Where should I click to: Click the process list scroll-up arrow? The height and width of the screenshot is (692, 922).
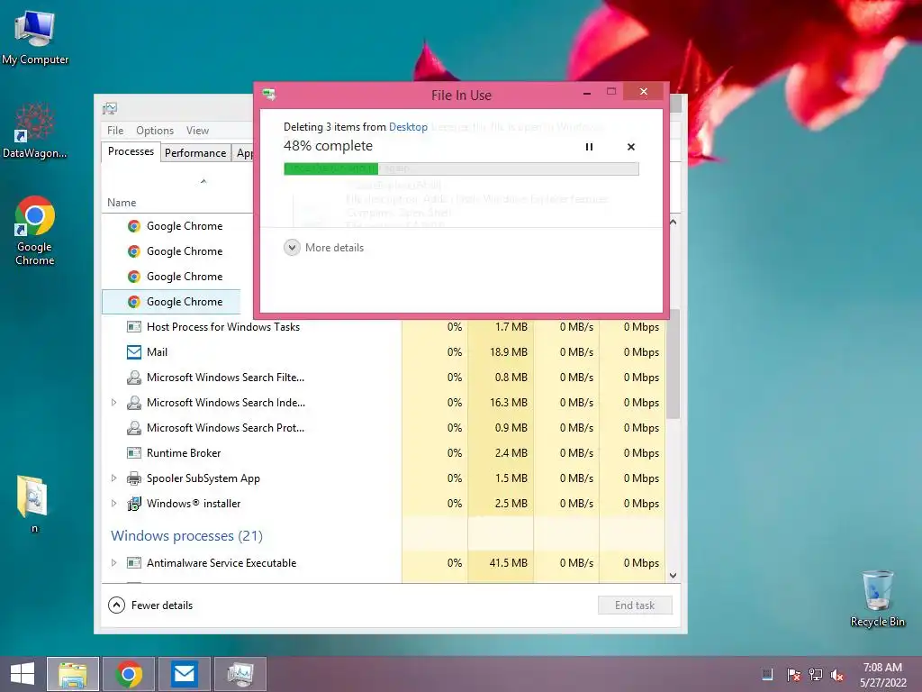673,223
